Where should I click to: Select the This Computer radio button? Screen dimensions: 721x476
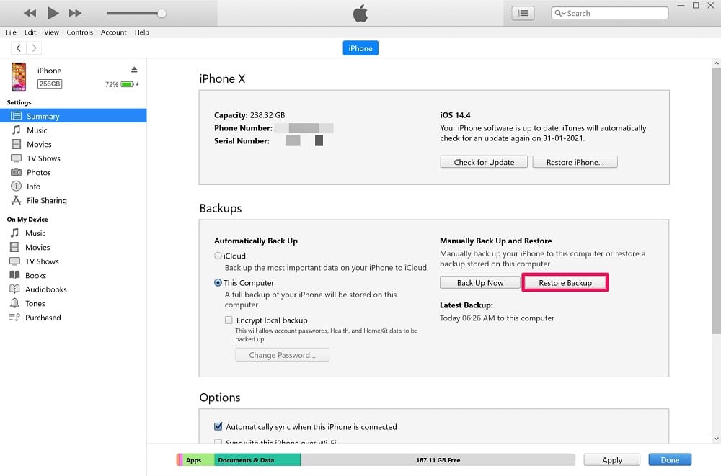click(x=218, y=282)
